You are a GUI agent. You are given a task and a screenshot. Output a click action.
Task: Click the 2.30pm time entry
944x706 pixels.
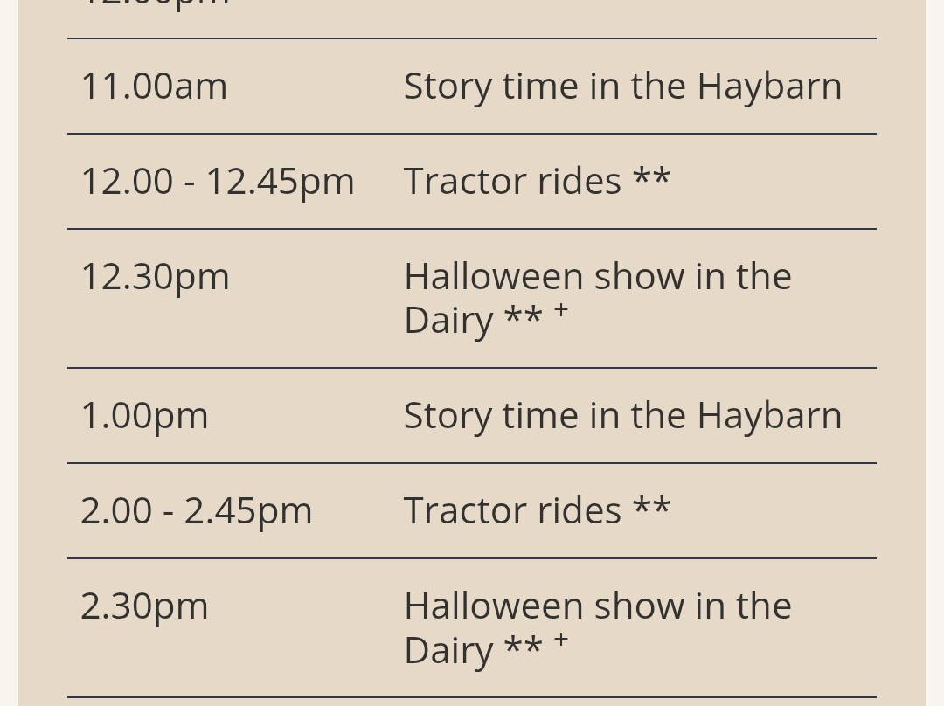(144, 606)
